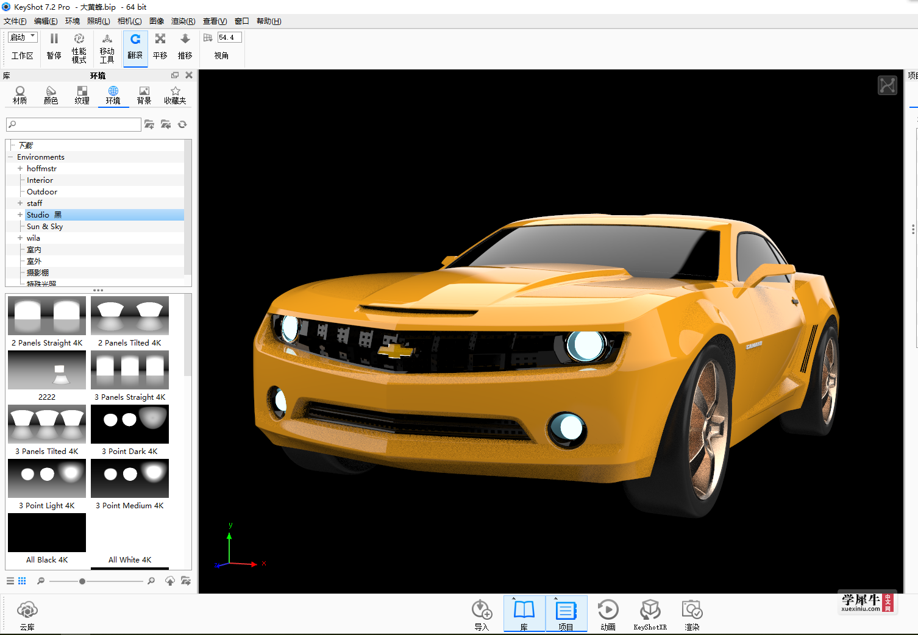Open the Render (渲染) menu
The width and height of the screenshot is (918, 635).
[x=183, y=21]
